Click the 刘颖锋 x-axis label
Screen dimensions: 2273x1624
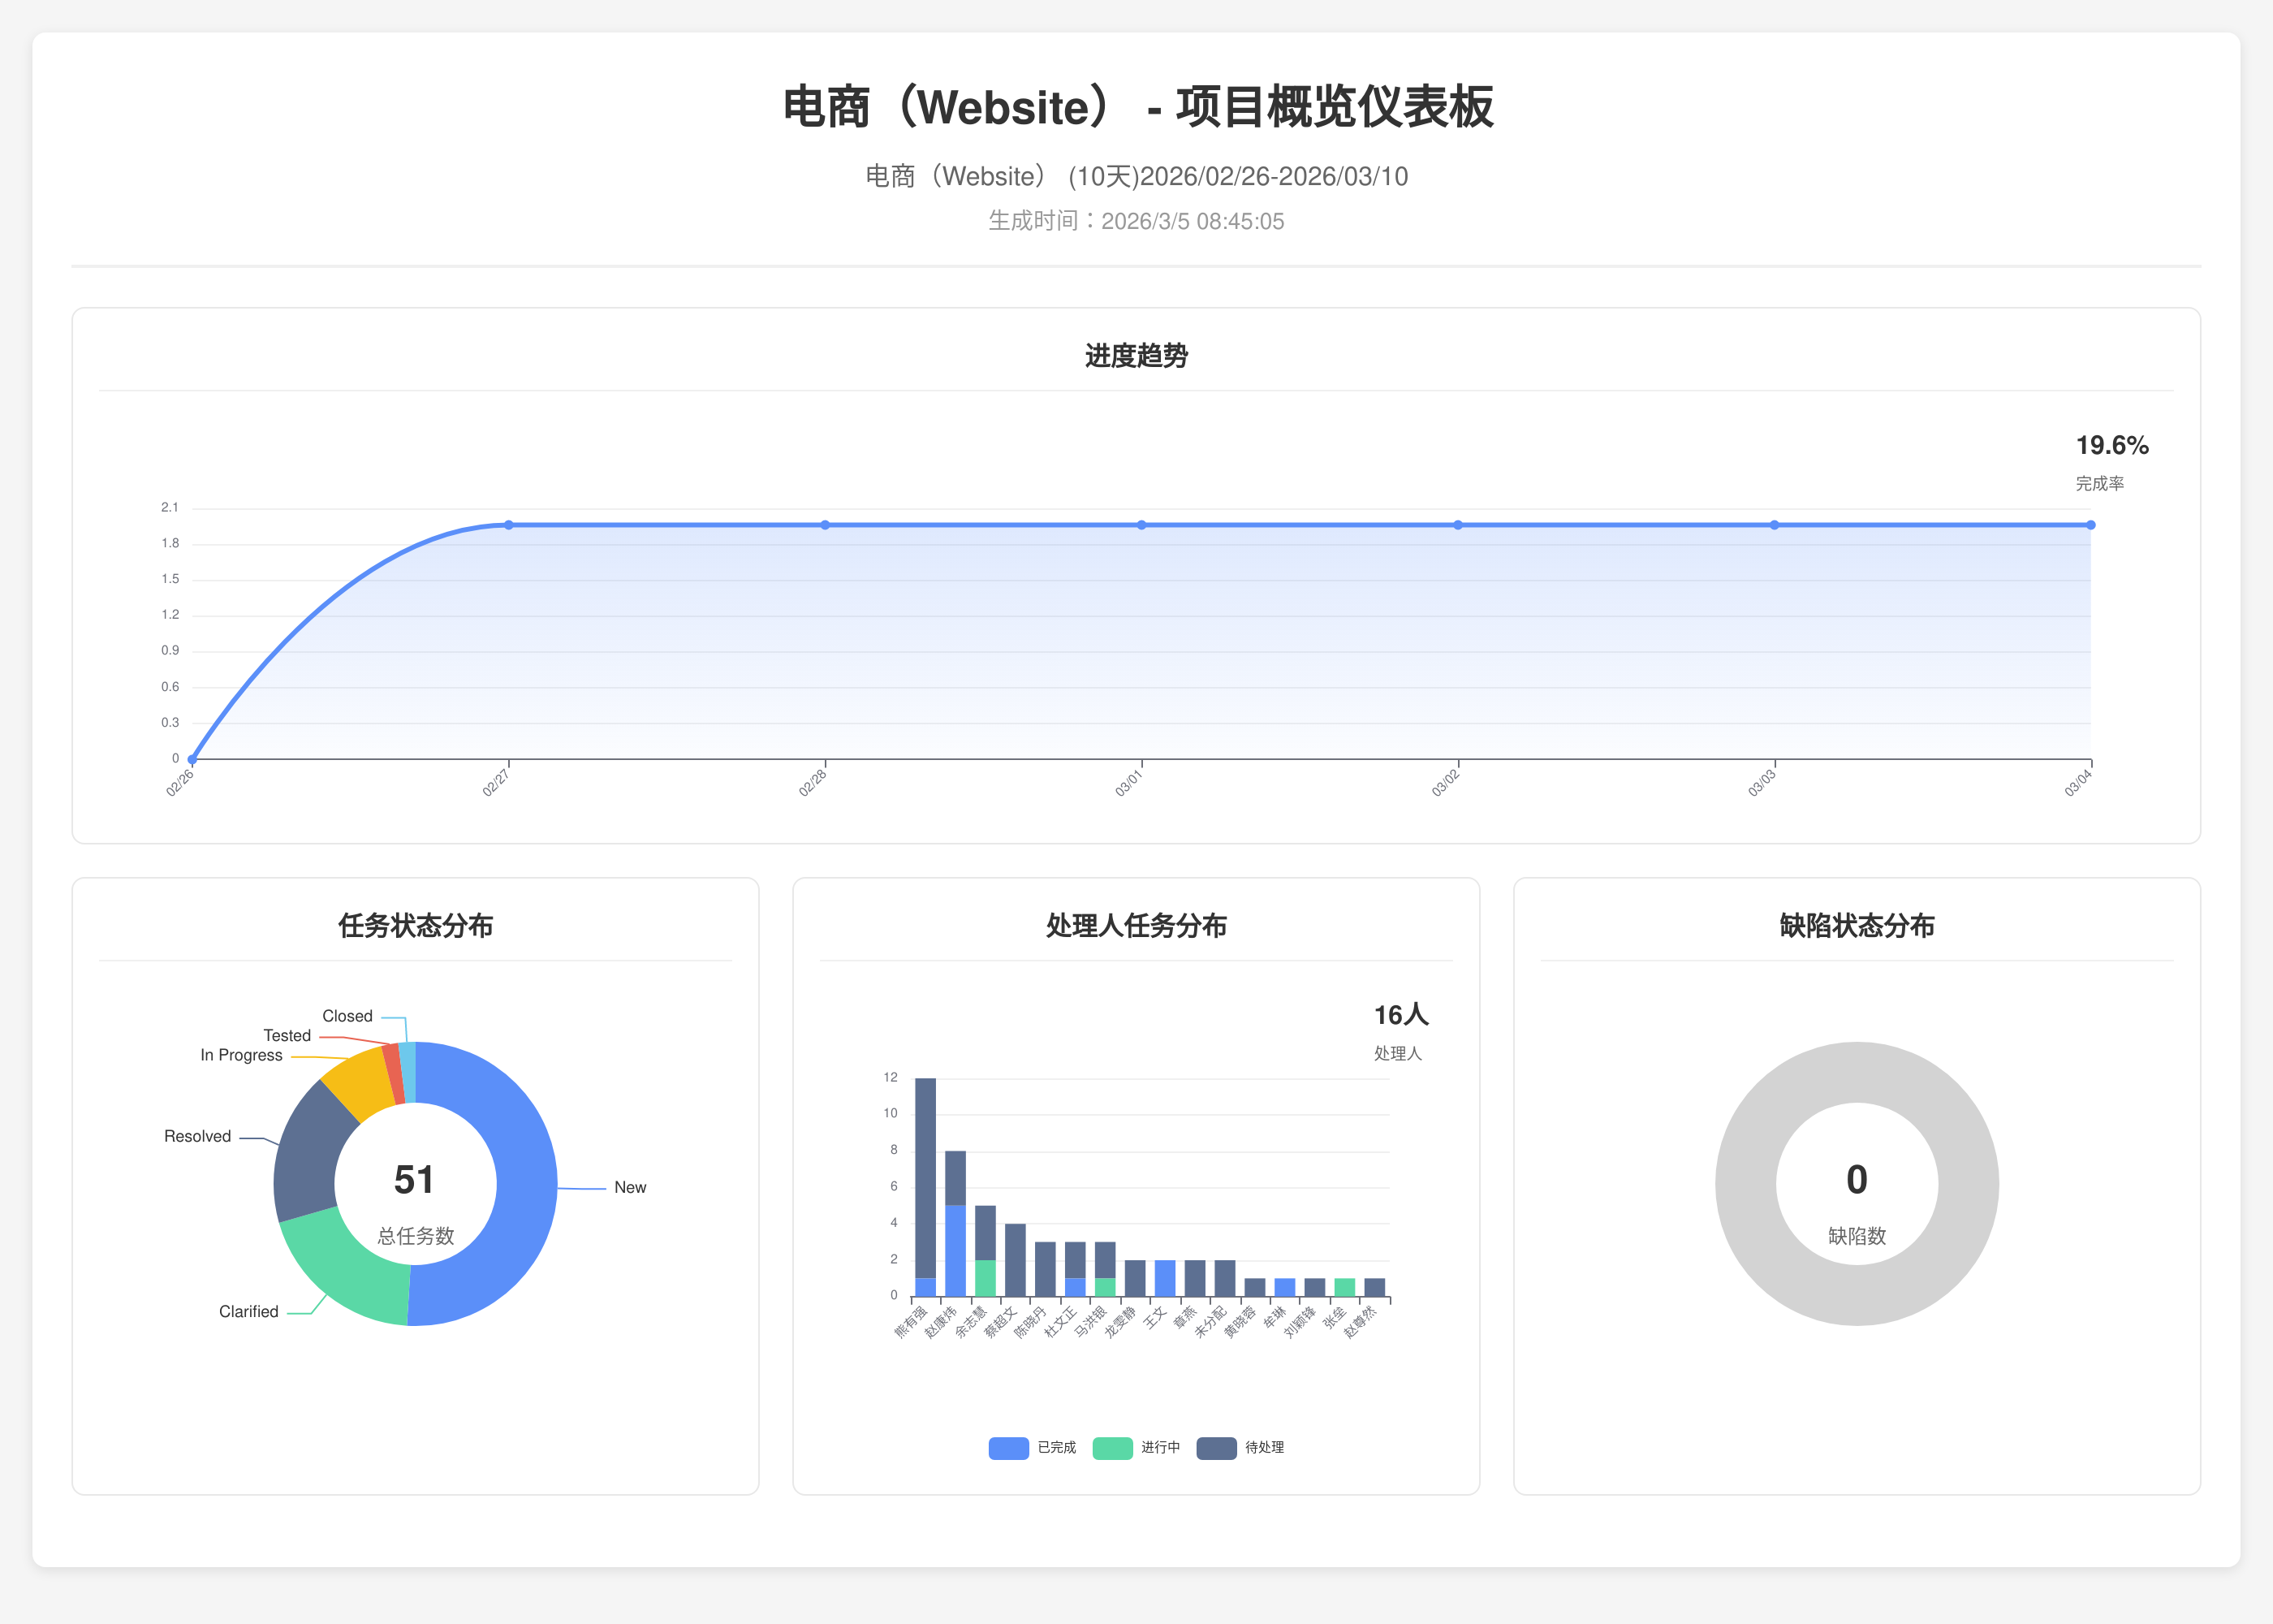1300,1321
